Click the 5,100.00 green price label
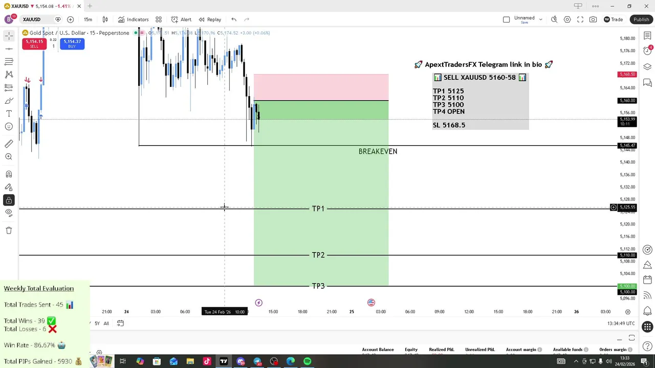This screenshot has height=368, width=655. point(627,287)
